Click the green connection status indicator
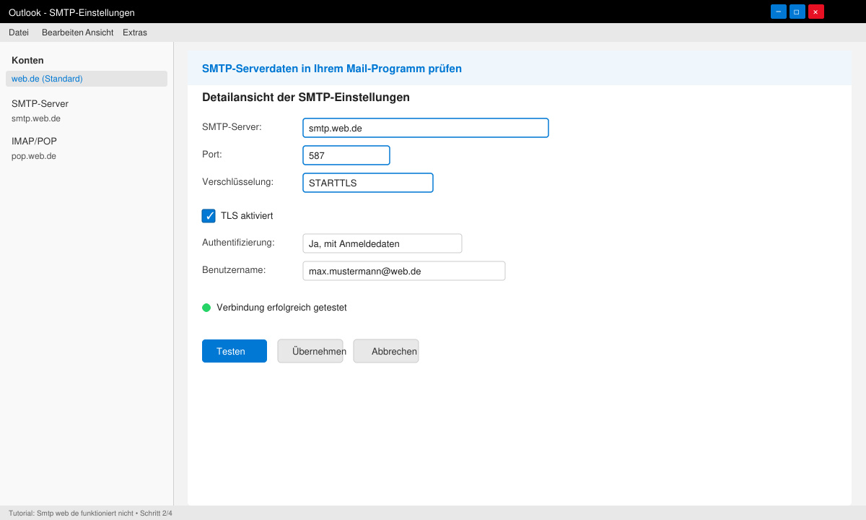The height and width of the screenshot is (520, 866). tap(206, 308)
